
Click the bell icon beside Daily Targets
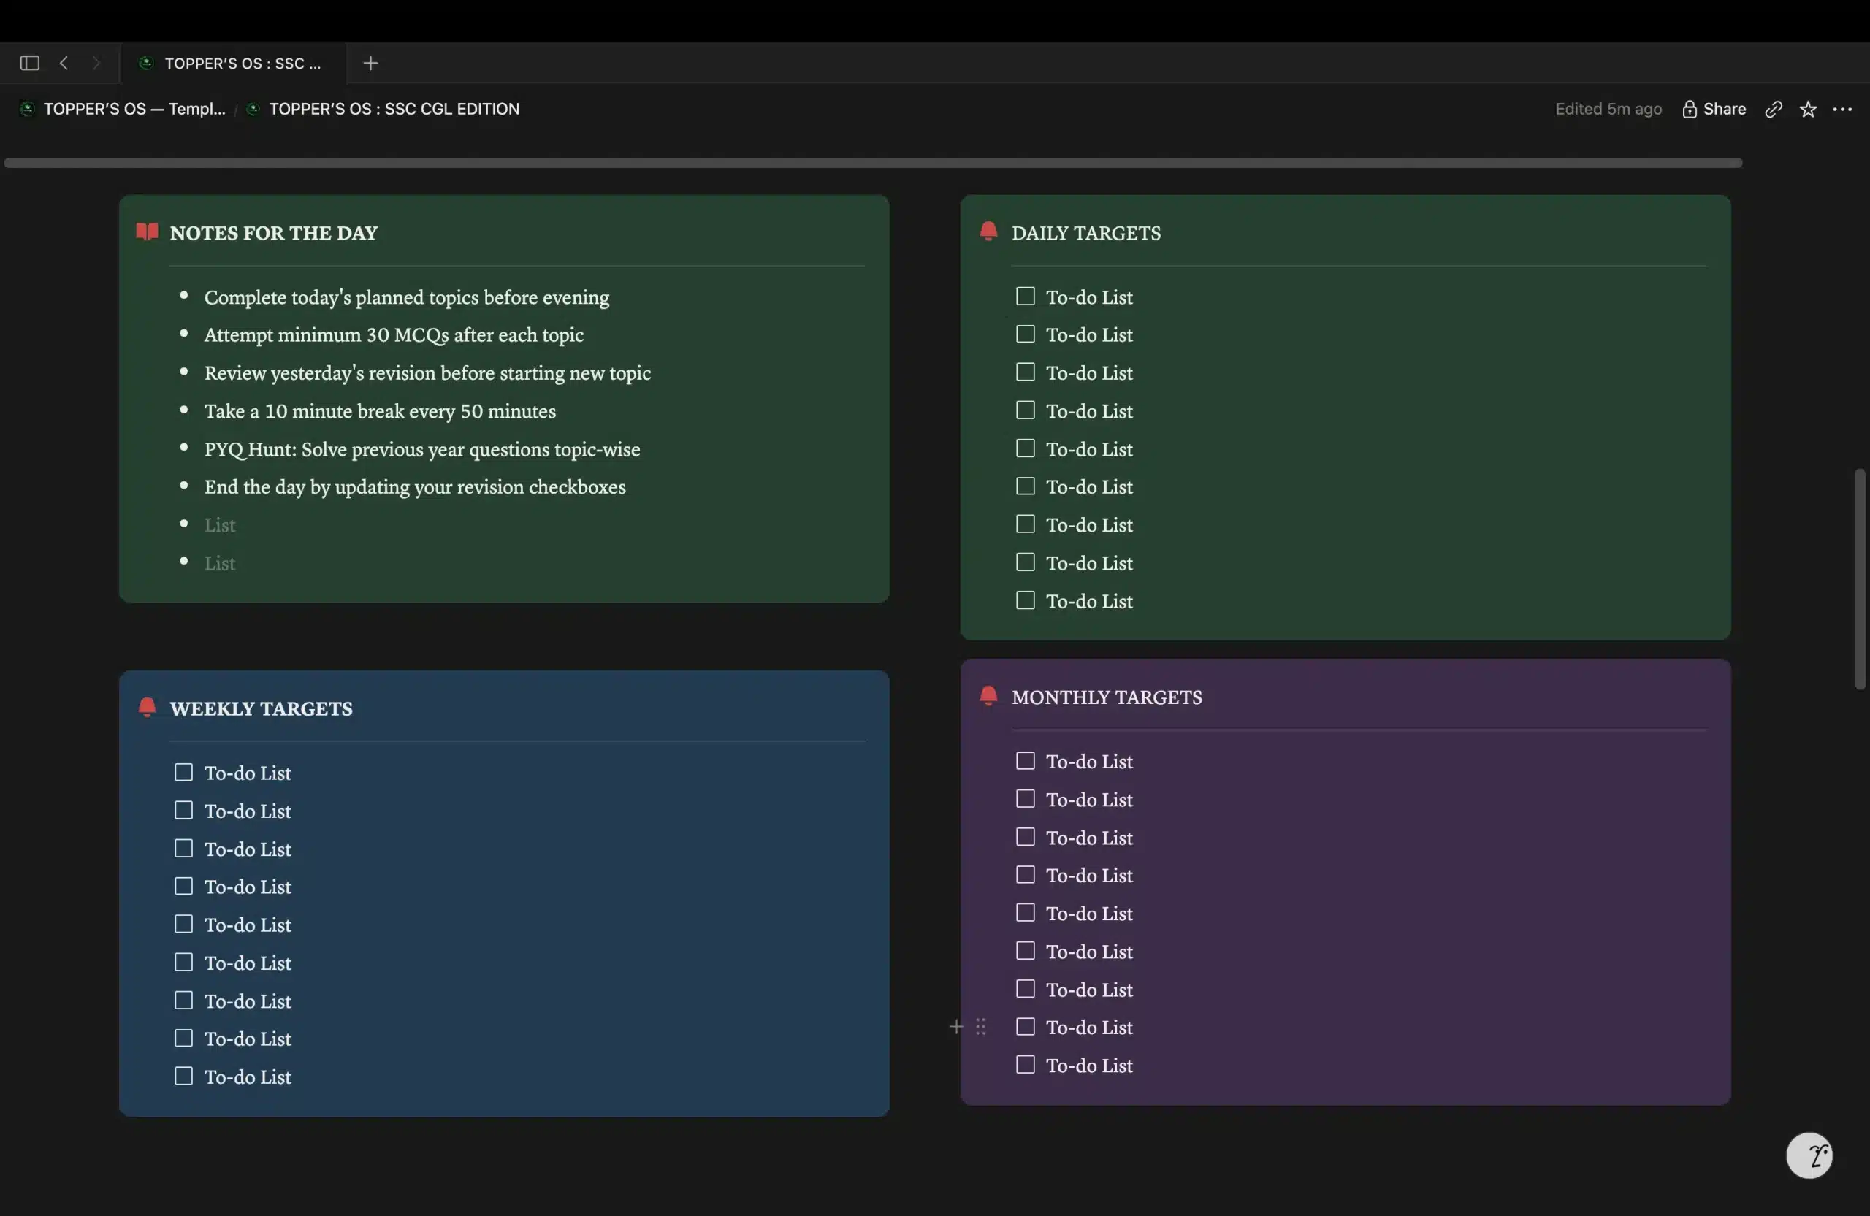click(988, 232)
